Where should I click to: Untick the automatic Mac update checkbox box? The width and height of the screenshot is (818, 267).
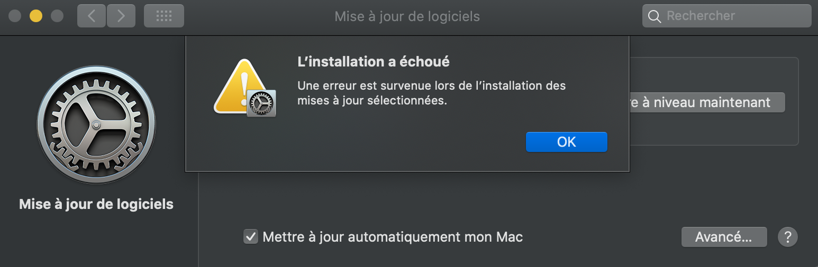(250, 237)
